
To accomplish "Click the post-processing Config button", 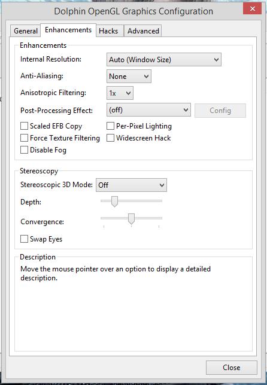I will [x=220, y=111].
